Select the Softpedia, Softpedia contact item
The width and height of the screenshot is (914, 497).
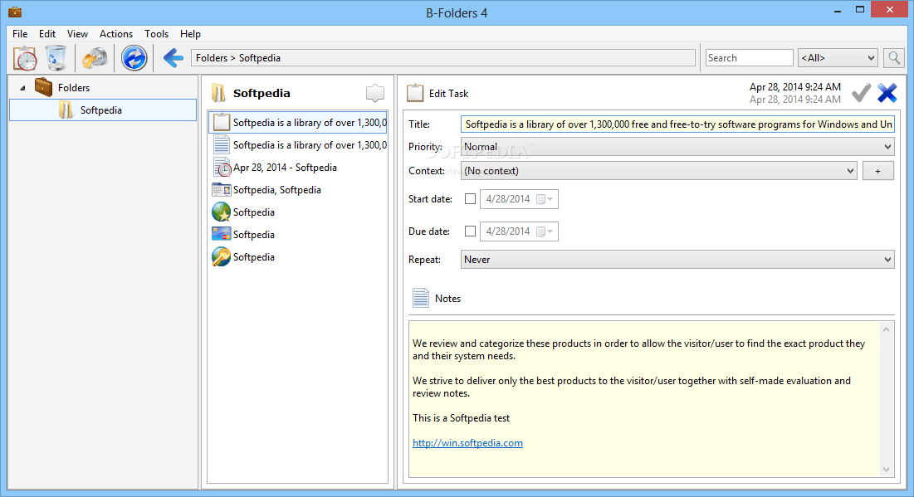point(297,189)
